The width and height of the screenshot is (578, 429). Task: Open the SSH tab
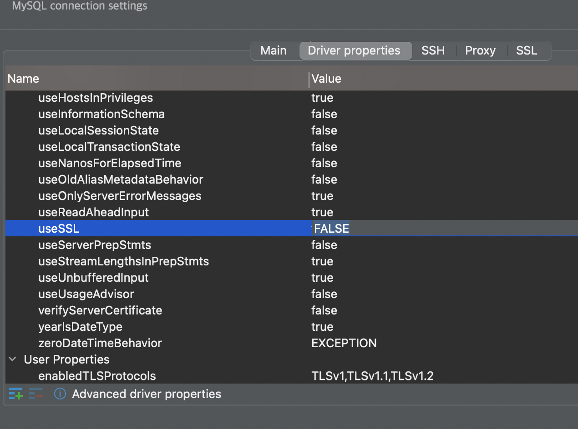[433, 50]
